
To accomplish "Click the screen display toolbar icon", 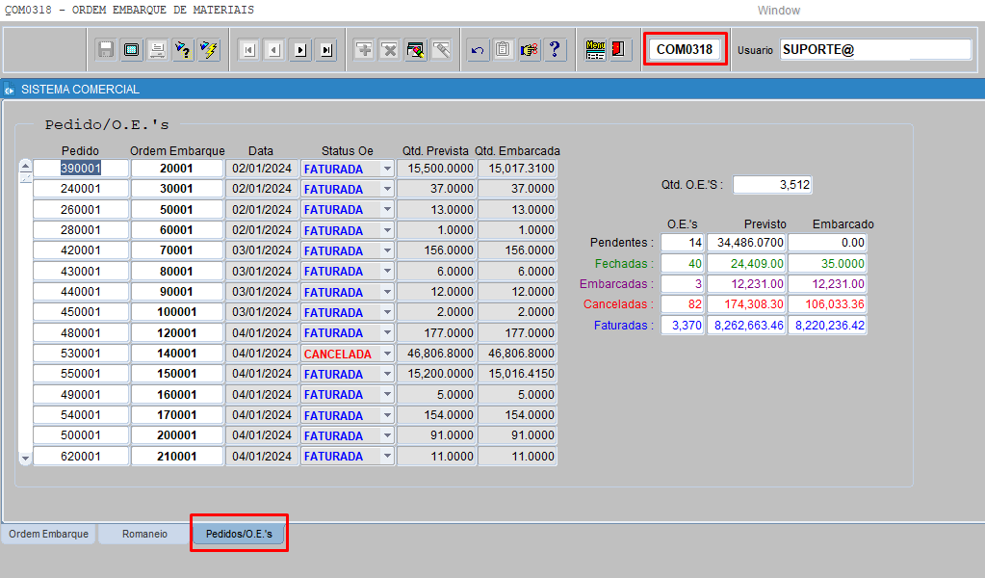I will tap(131, 50).
